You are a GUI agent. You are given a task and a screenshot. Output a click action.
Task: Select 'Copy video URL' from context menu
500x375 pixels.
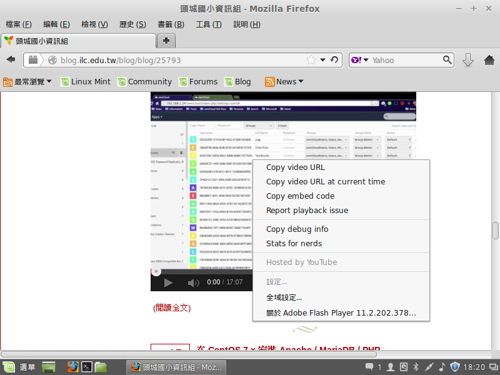tap(296, 167)
